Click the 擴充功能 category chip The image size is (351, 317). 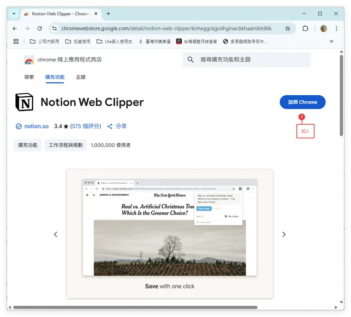click(28, 145)
